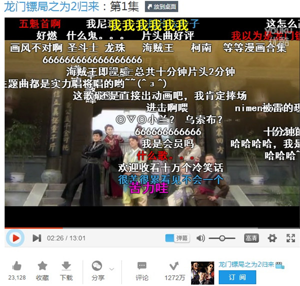Click the channel avatar thumbnail
300x286 pixels.
[202, 272]
